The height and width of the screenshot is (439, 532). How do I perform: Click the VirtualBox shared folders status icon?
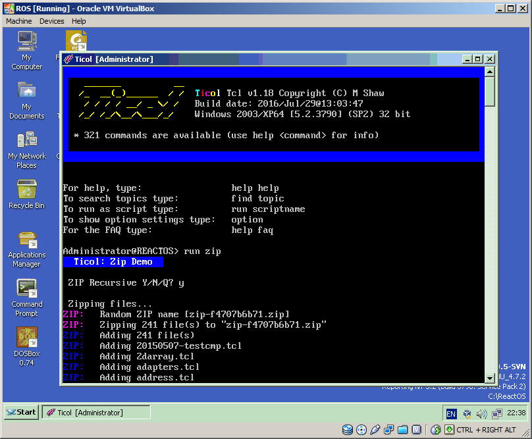tap(403, 430)
